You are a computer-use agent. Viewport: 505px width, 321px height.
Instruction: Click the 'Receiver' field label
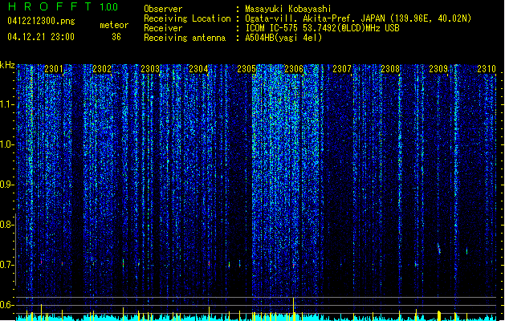[163, 28]
